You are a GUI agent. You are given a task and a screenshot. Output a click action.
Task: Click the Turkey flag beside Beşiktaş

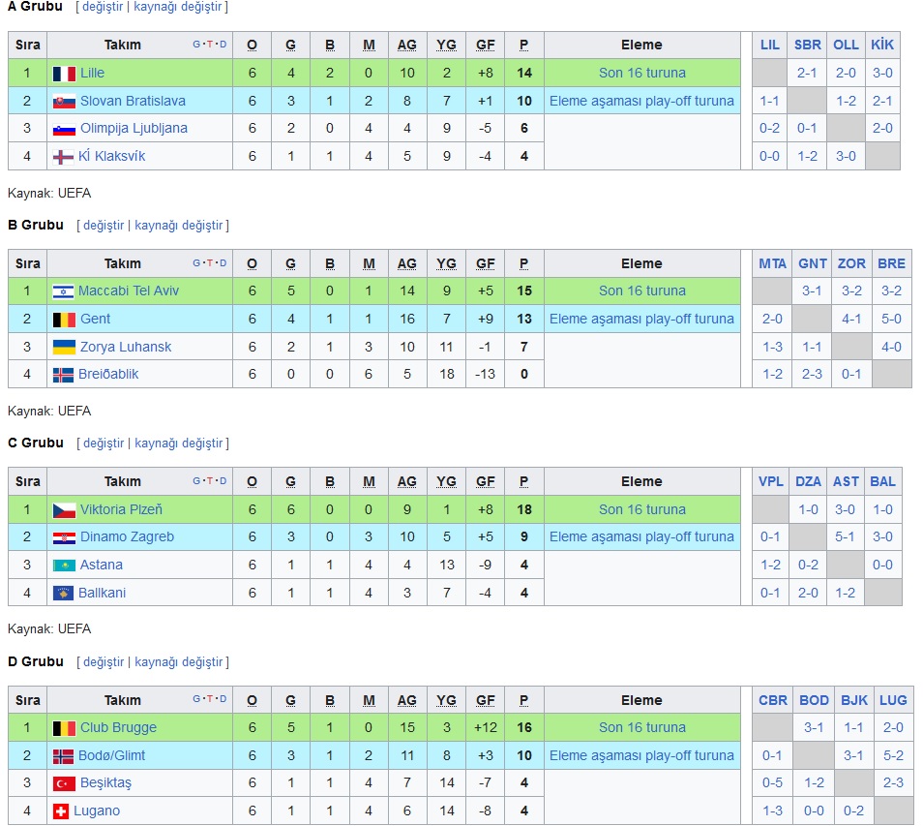pyautogui.click(x=64, y=783)
